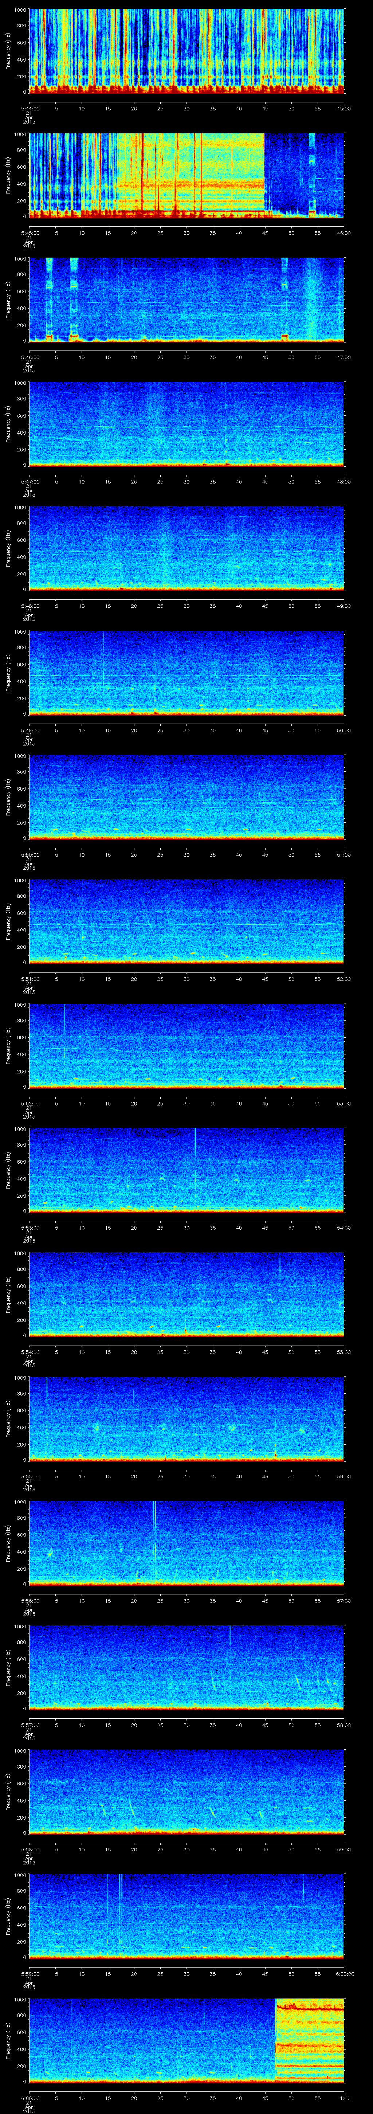
Task: Click the 5:56:00 time axis label
Action: point(30,1600)
